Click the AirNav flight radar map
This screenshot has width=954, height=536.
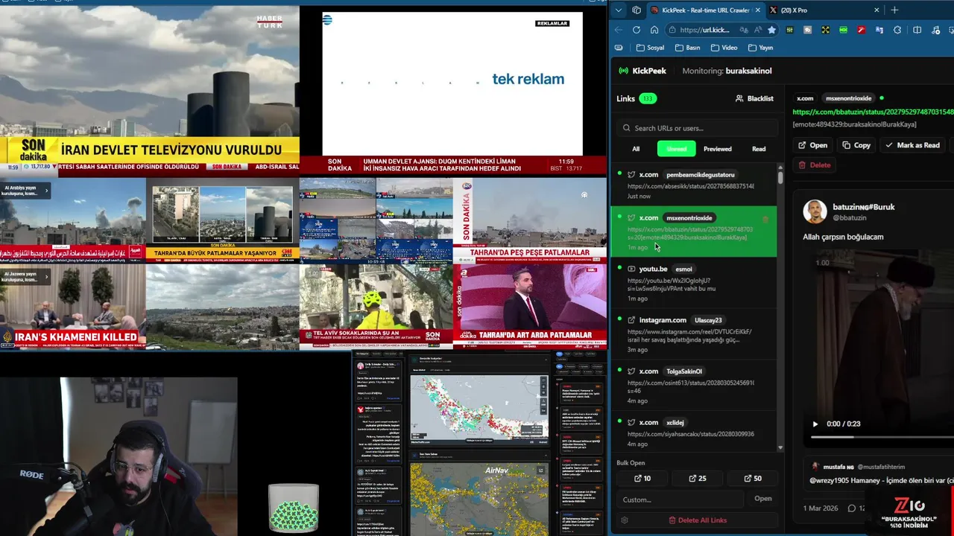coord(479,498)
